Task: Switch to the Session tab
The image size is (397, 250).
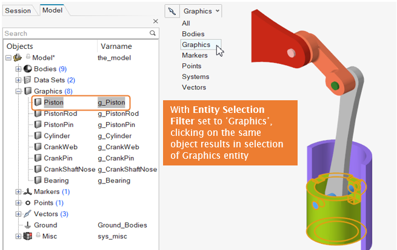Action: point(18,11)
